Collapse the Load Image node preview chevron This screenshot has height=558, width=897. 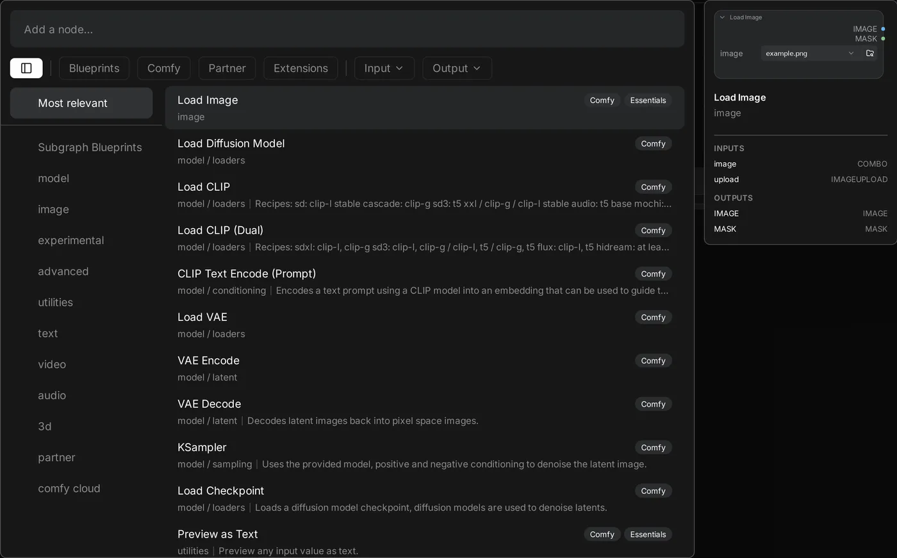[723, 17]
